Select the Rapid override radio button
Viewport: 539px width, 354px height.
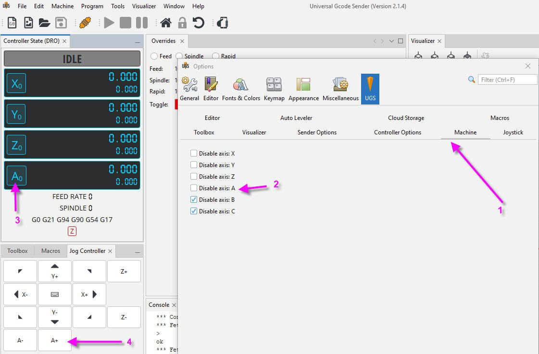click(x=215, y=56)
